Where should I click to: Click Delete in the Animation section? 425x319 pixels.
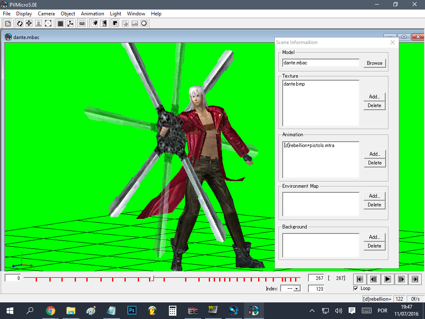click(x=375, y=163)
